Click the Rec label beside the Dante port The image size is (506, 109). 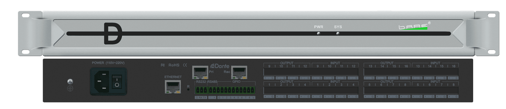tap(227, 72)
